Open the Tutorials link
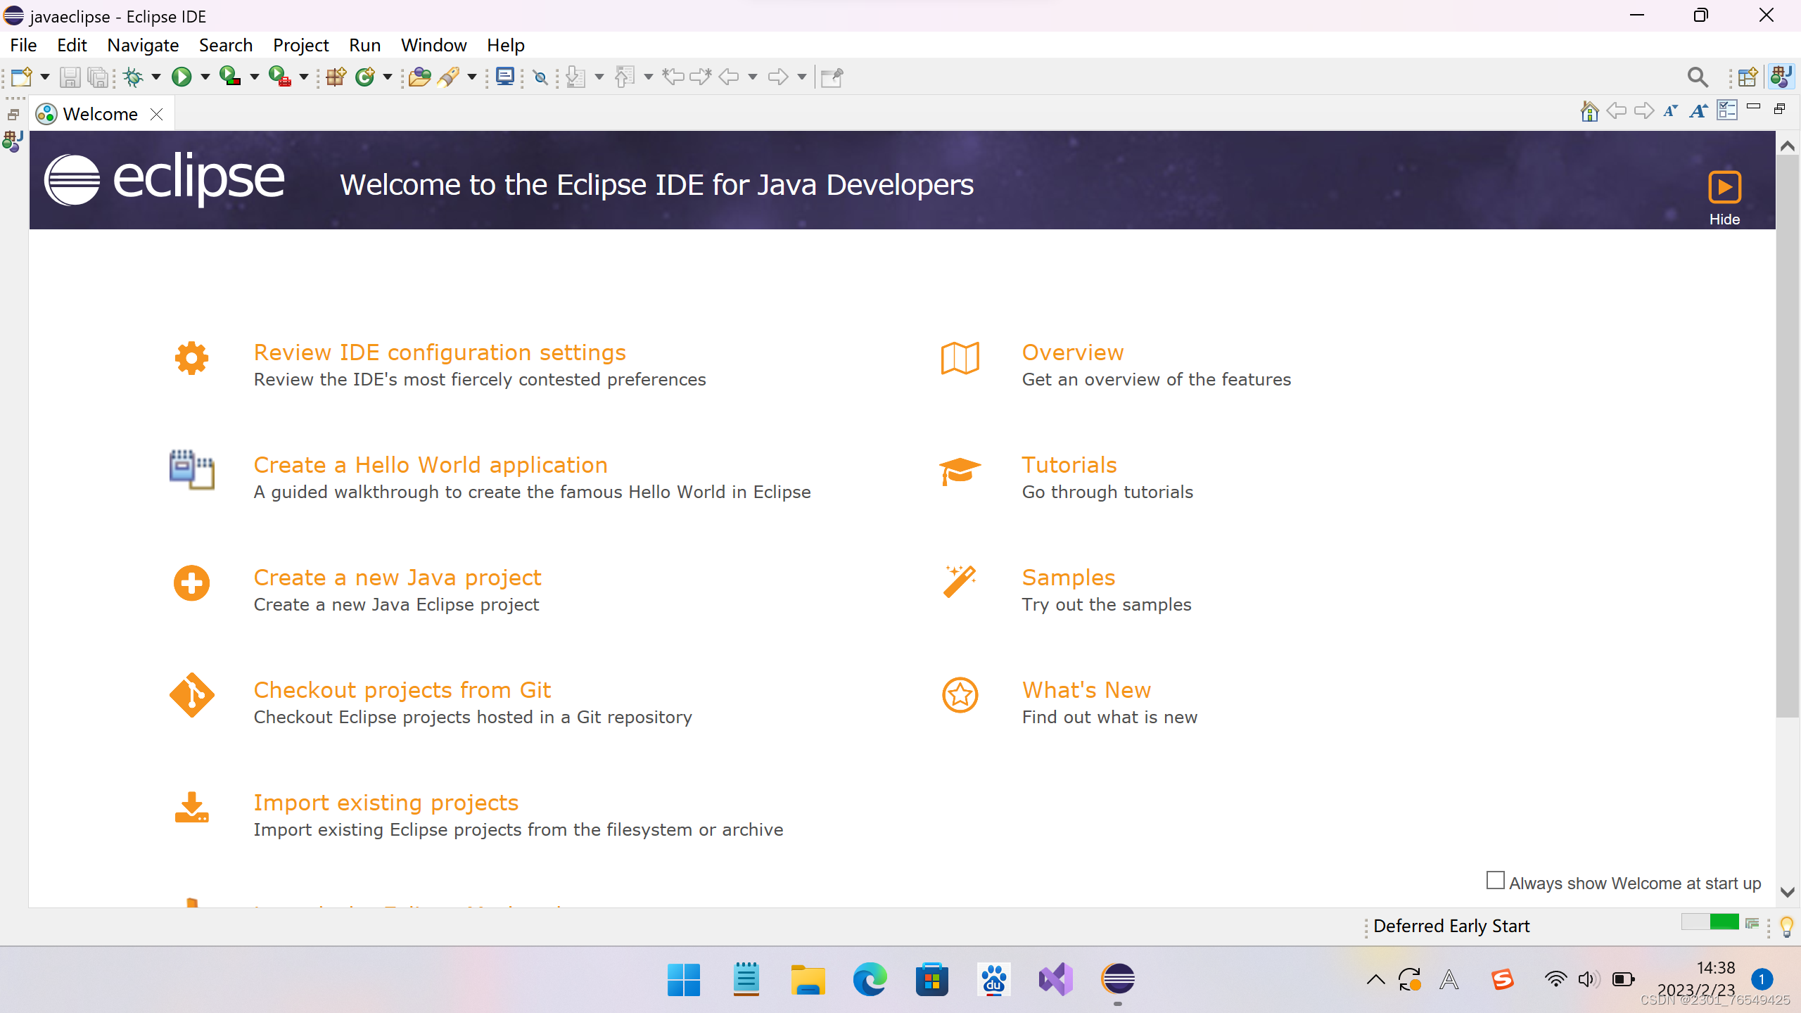The width and height of the screenshot is (1801, 1013). [x=1069, y=465]
